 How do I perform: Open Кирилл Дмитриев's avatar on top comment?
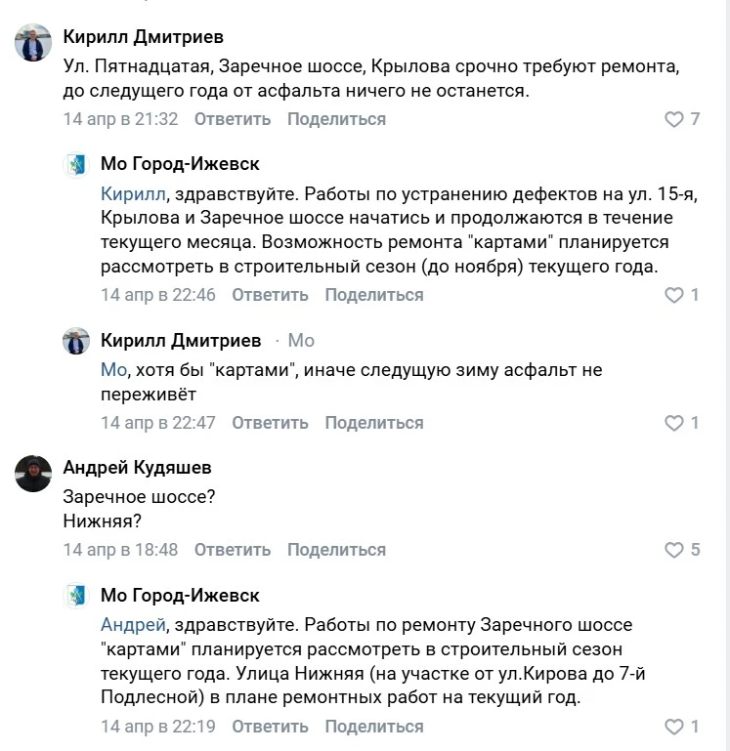click(x=34, y=44)
